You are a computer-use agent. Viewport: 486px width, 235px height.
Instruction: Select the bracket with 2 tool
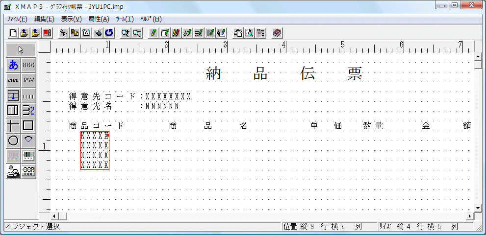pyautogui.click(x=28, y=111)
